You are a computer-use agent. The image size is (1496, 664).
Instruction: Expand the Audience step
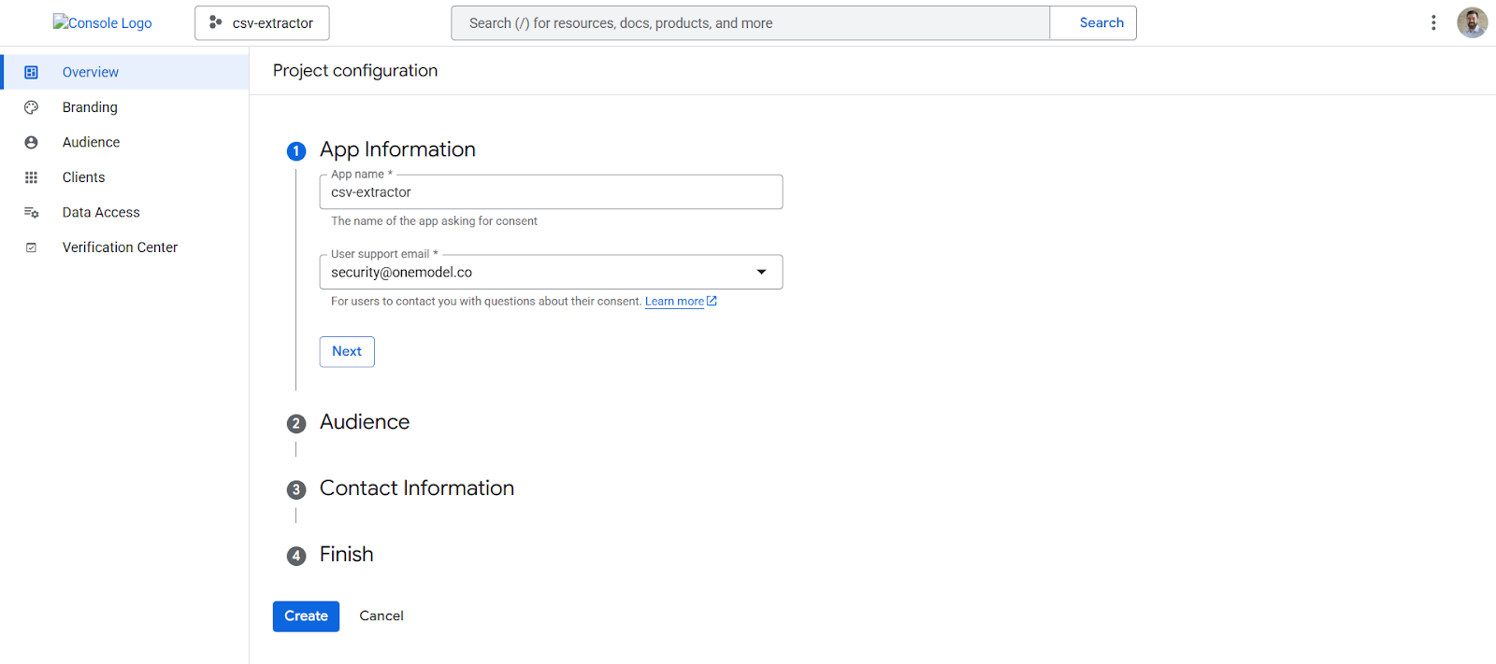[x=365, y=422]
